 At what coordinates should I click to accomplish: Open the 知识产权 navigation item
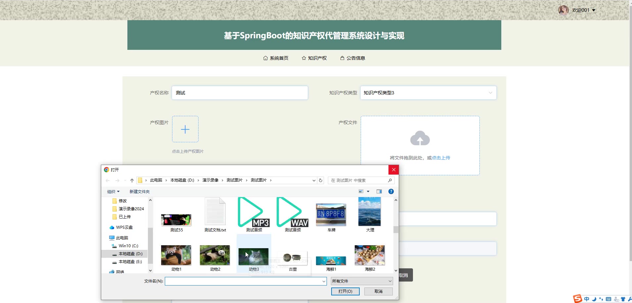click(x=314, y=58)
